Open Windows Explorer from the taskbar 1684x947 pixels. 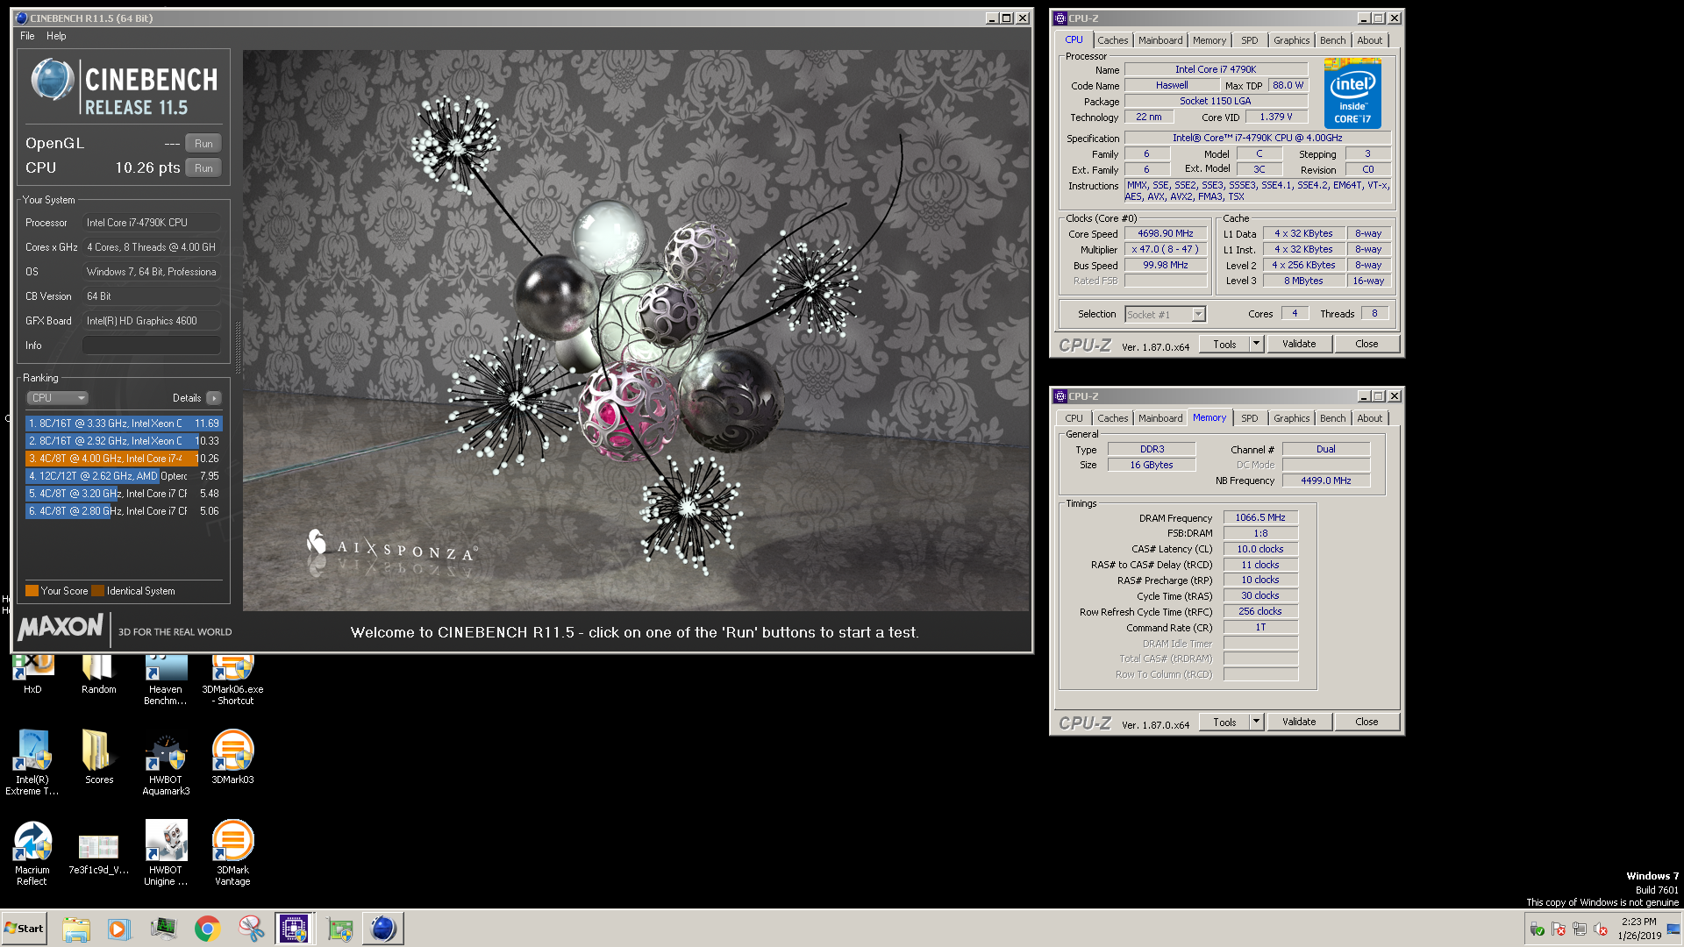(x=76, y=929)
